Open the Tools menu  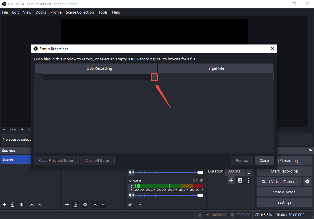pos(103,12)
